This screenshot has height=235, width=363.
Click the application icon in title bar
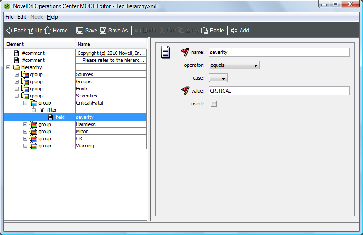pos(8,6)
